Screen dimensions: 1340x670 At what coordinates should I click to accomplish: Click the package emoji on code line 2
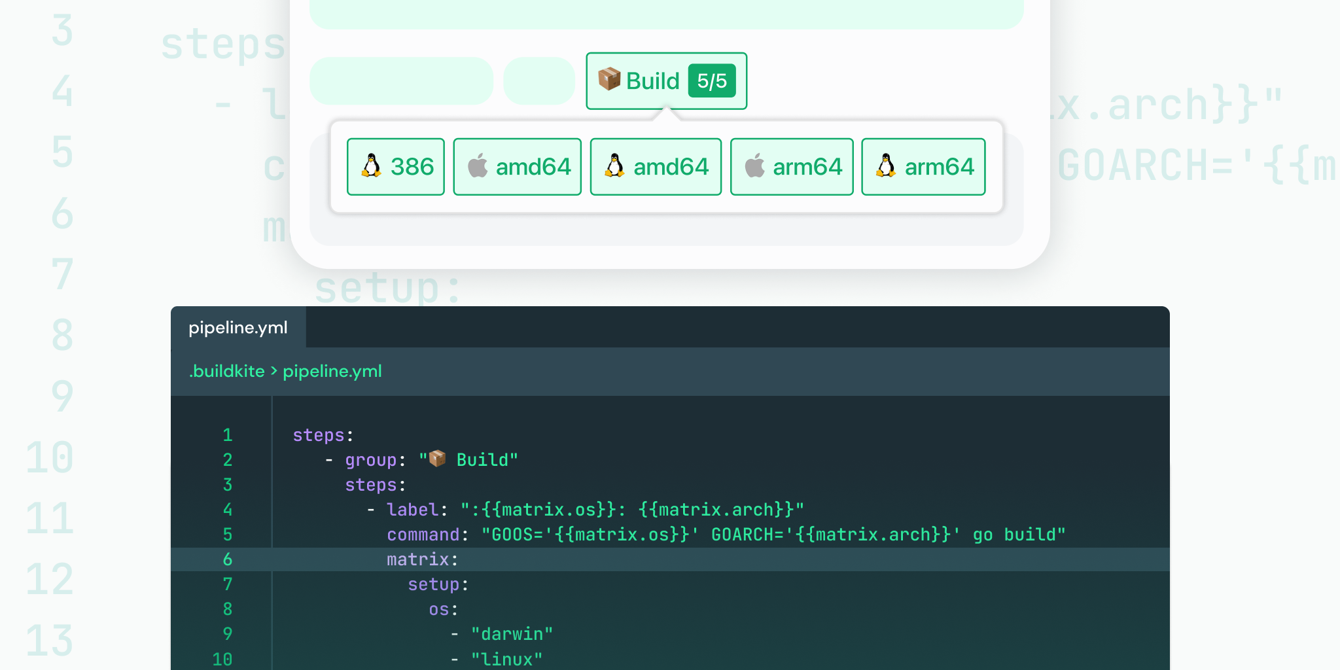437,458
